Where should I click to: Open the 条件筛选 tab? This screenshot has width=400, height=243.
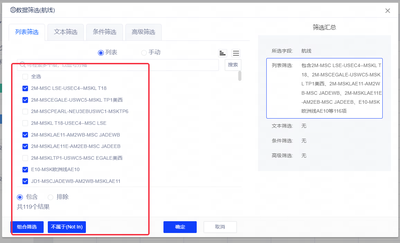[x=104, y=32]
